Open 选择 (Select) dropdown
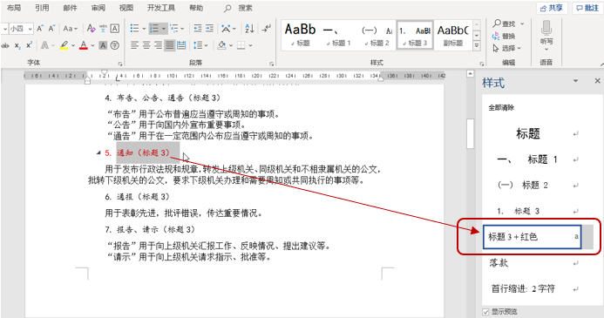604x318 pixels. pyautogui.click(x=506, y=48)
